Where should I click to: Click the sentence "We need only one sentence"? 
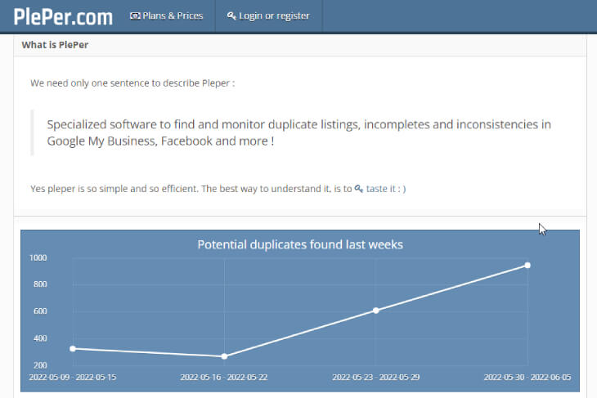pos(132,83)
